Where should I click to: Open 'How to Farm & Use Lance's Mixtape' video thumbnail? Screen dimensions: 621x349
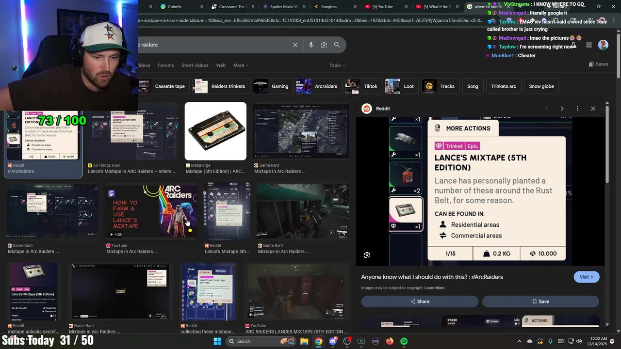click(x=151, y=211)
